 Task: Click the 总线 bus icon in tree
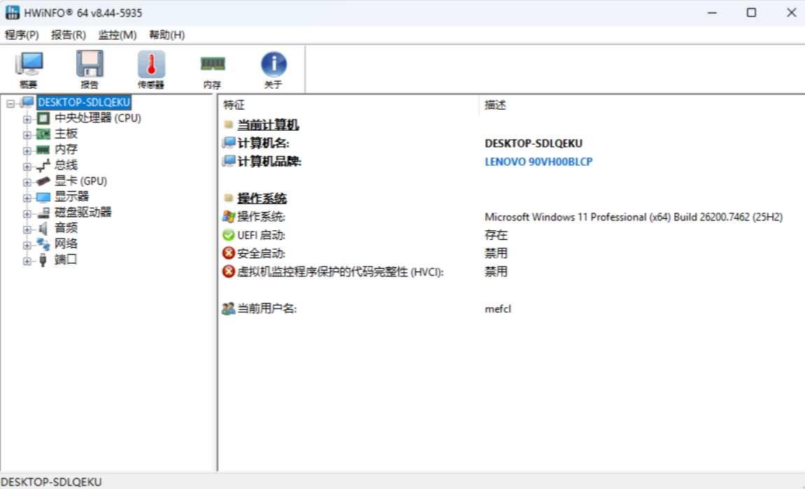point(43,165)
